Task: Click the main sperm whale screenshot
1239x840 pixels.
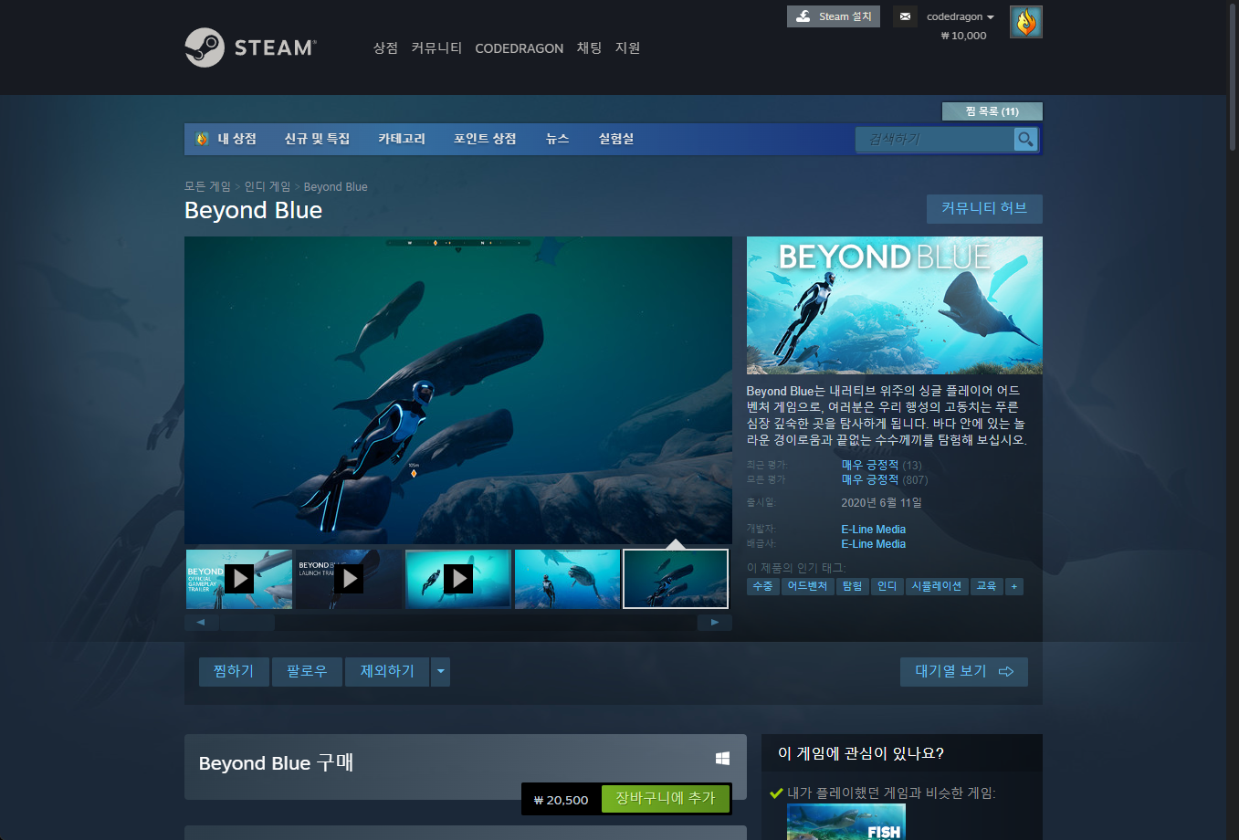Action: point(458,391)
